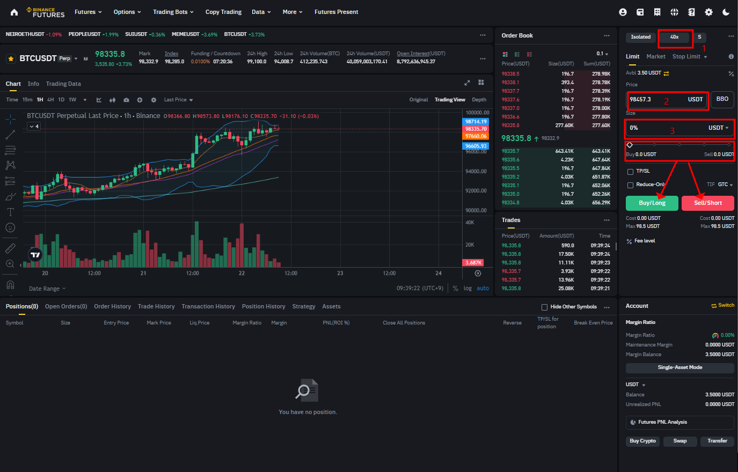Open the top-bar settings gear
The height and width of the screenshot is (472, 738).
pyautogui.click(x=708, y=12)
